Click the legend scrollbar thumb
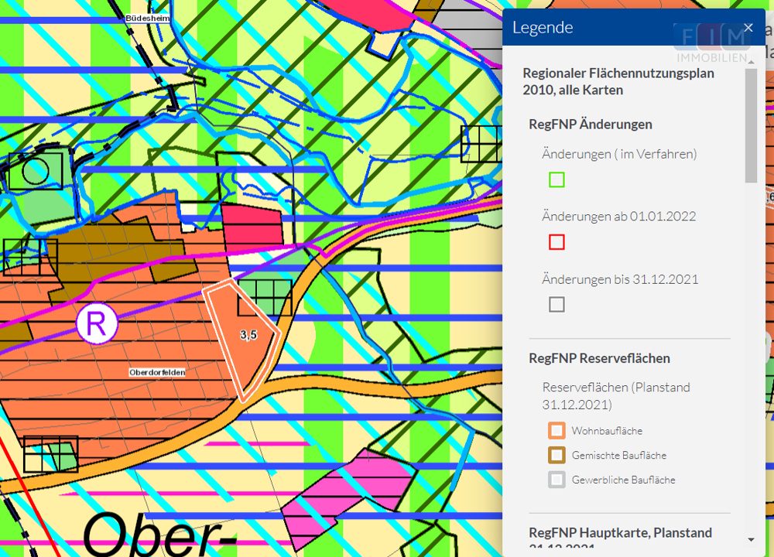Screen dimensions: 774x557 click(x=751, y=126)
